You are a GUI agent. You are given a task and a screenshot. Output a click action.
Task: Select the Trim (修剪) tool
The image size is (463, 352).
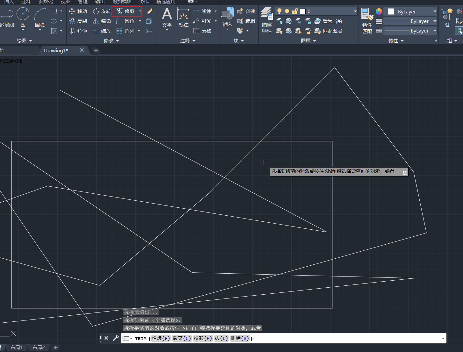(x=126, y=11)
